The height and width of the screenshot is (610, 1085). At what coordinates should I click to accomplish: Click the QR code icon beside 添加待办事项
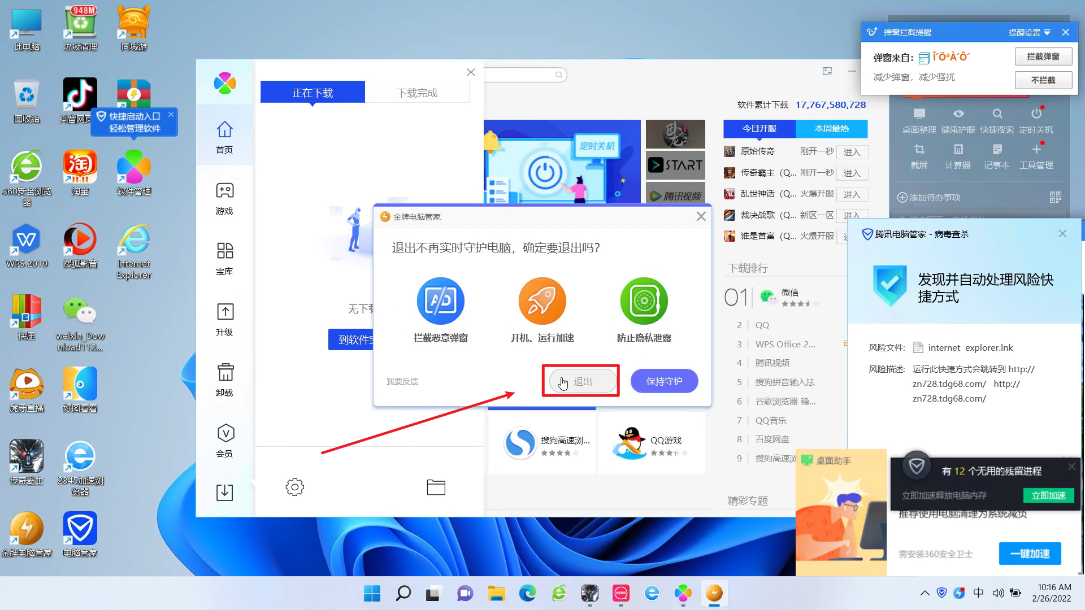click(1055, 197)
